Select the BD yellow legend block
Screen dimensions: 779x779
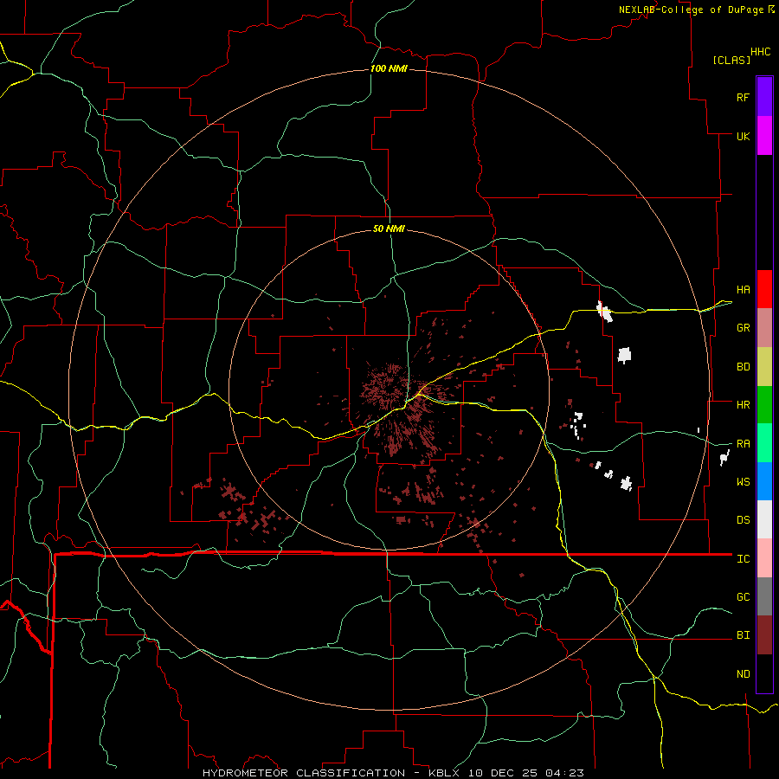pos(764,367)
